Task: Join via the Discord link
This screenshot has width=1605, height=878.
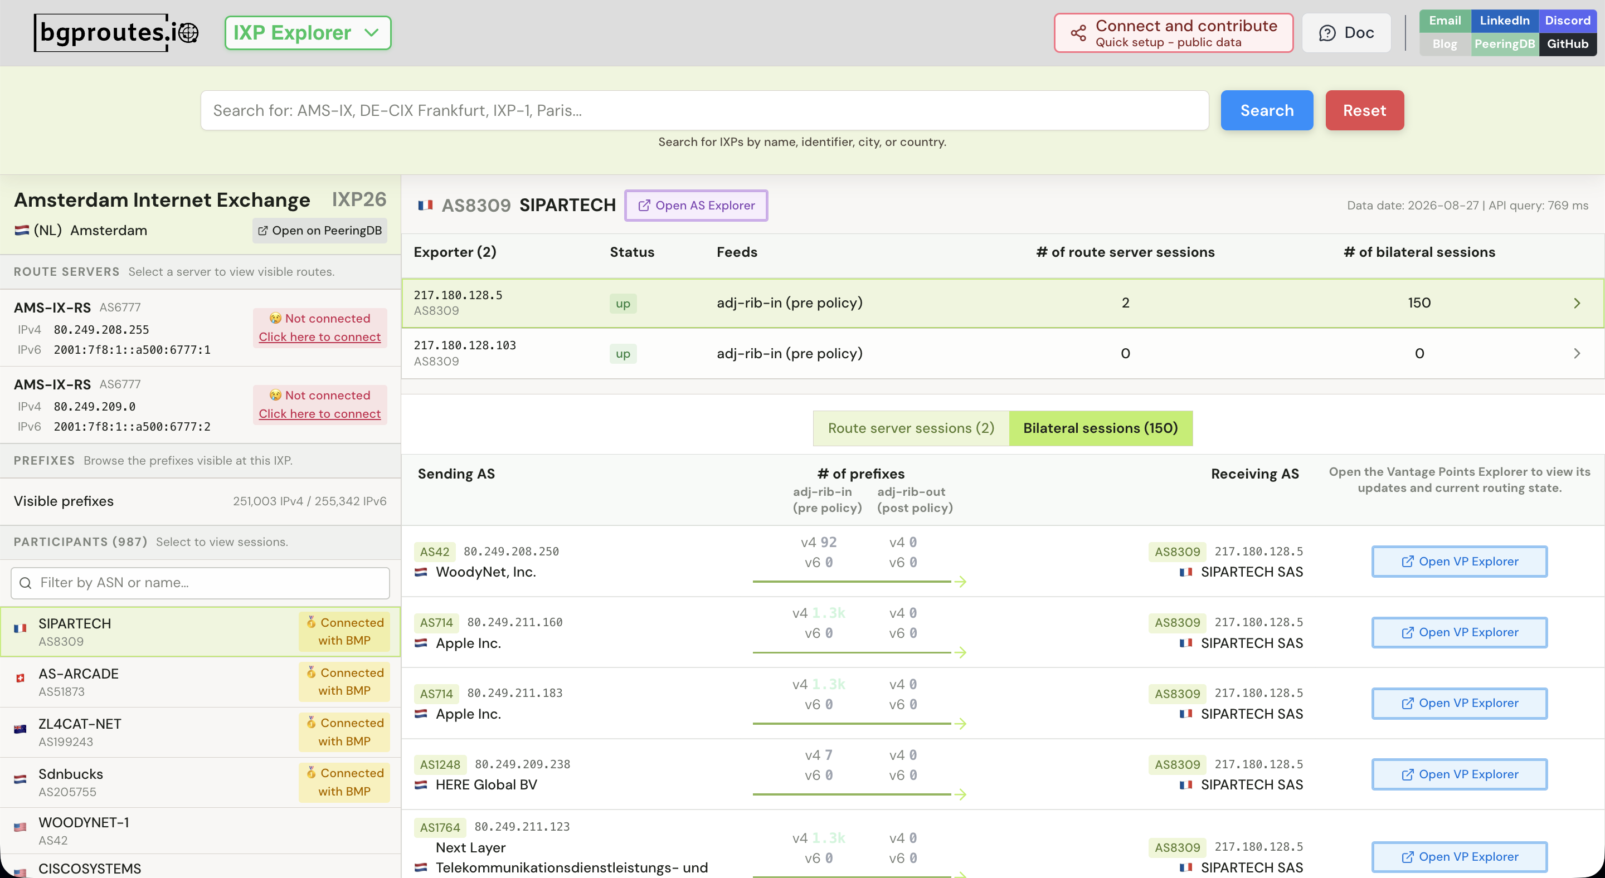Action: pos(1568,21)
